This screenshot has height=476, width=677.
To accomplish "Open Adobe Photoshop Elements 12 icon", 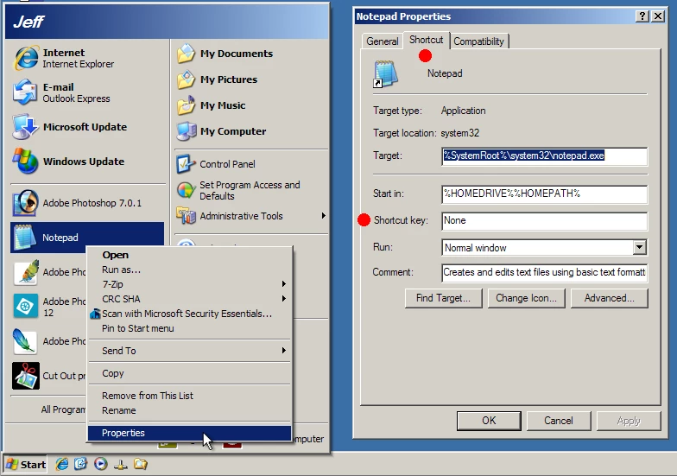I will tap(26, 306).
